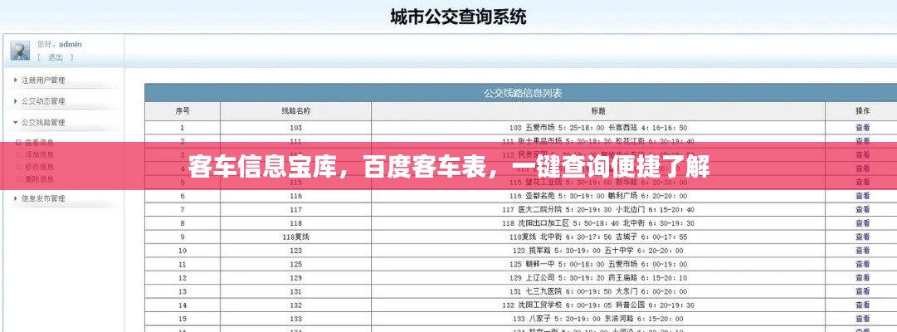This screenshot has width=897, height=332.
Task: Click the 退出 logout link
Action: [x=55, y=57]
